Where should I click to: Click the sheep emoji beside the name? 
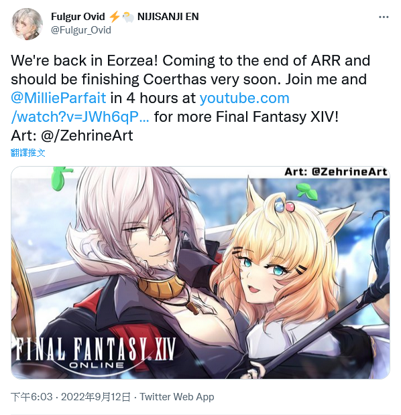[128, 17]
